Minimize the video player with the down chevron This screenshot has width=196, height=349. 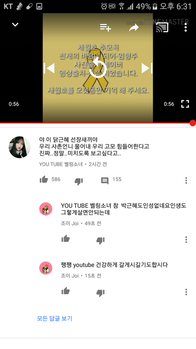15,25
